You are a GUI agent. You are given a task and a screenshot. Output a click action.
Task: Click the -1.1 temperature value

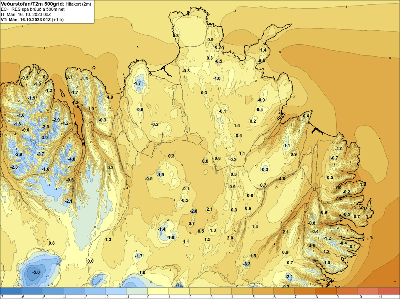[x=286, y=146]
